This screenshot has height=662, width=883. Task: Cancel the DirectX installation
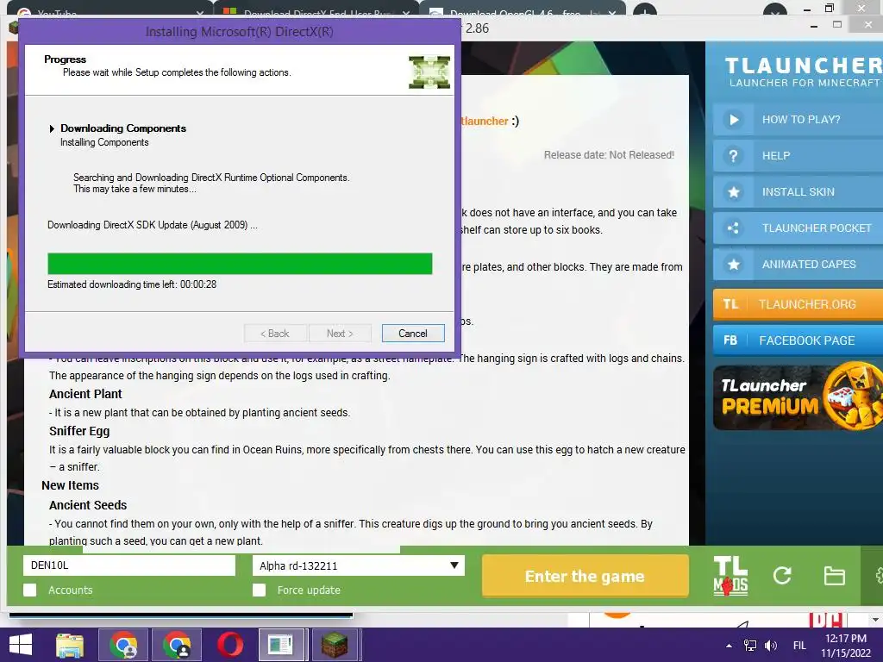[413, 334]
